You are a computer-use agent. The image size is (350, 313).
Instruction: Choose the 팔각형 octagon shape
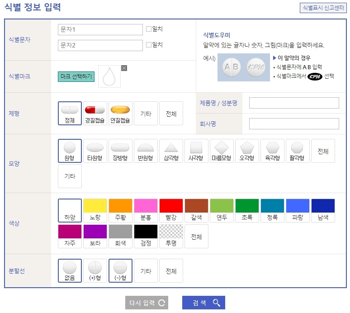(x=298, y=151)
